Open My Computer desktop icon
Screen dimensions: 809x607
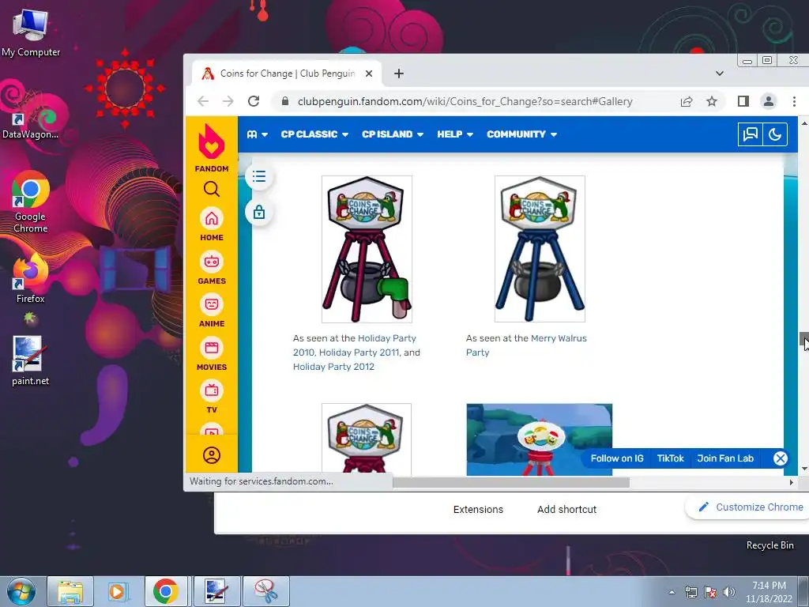[31, 32]
